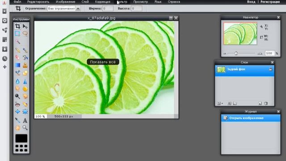Select the Blur water-drop tool
286x161 pixels.
(17, 81)
